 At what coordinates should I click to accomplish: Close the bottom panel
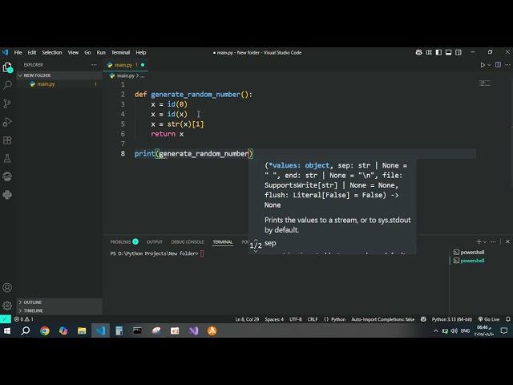click(507, 241)
